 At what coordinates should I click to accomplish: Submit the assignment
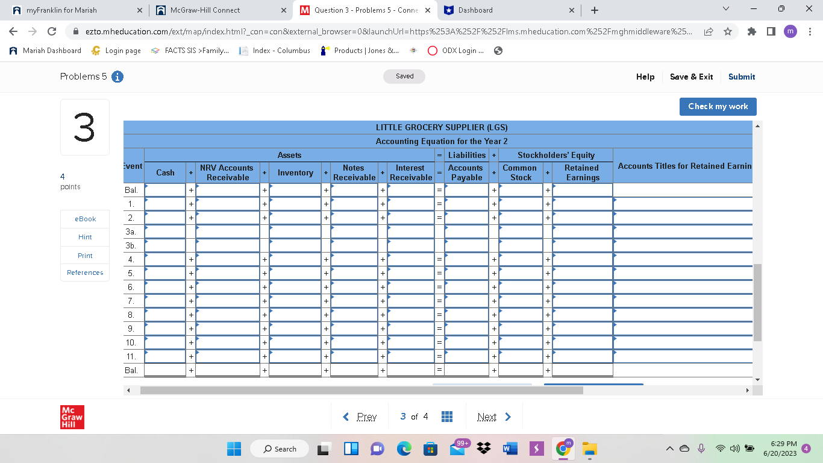[742, 77]
